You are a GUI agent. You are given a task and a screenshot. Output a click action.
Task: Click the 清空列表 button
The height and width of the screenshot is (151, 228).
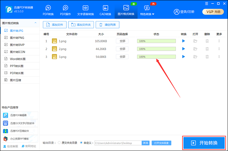point(107,25)
